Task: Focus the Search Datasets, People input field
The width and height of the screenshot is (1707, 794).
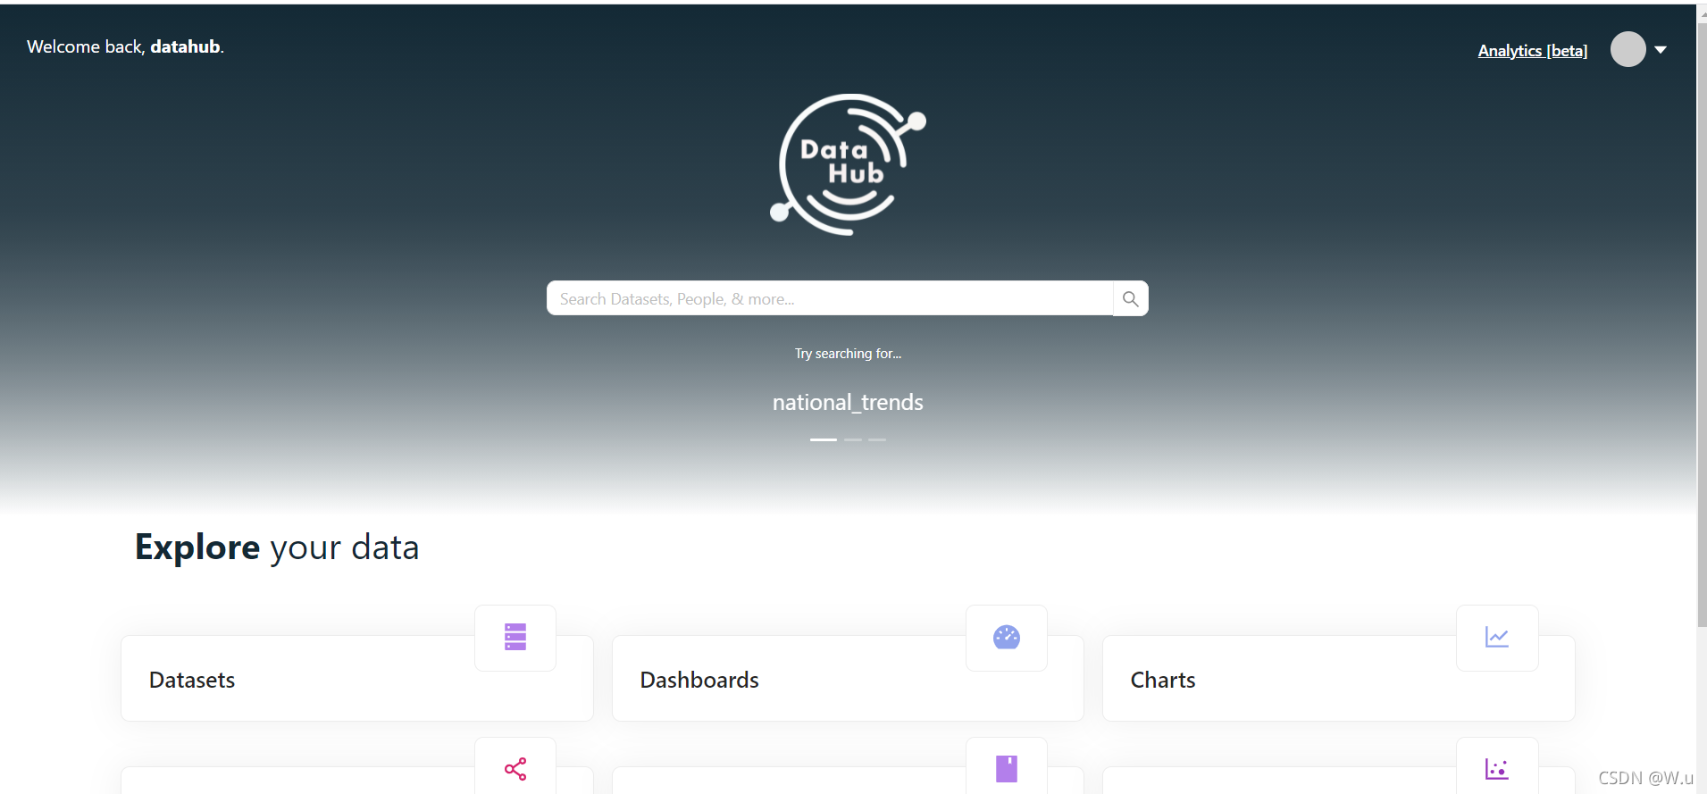Action: click(830, 298)
